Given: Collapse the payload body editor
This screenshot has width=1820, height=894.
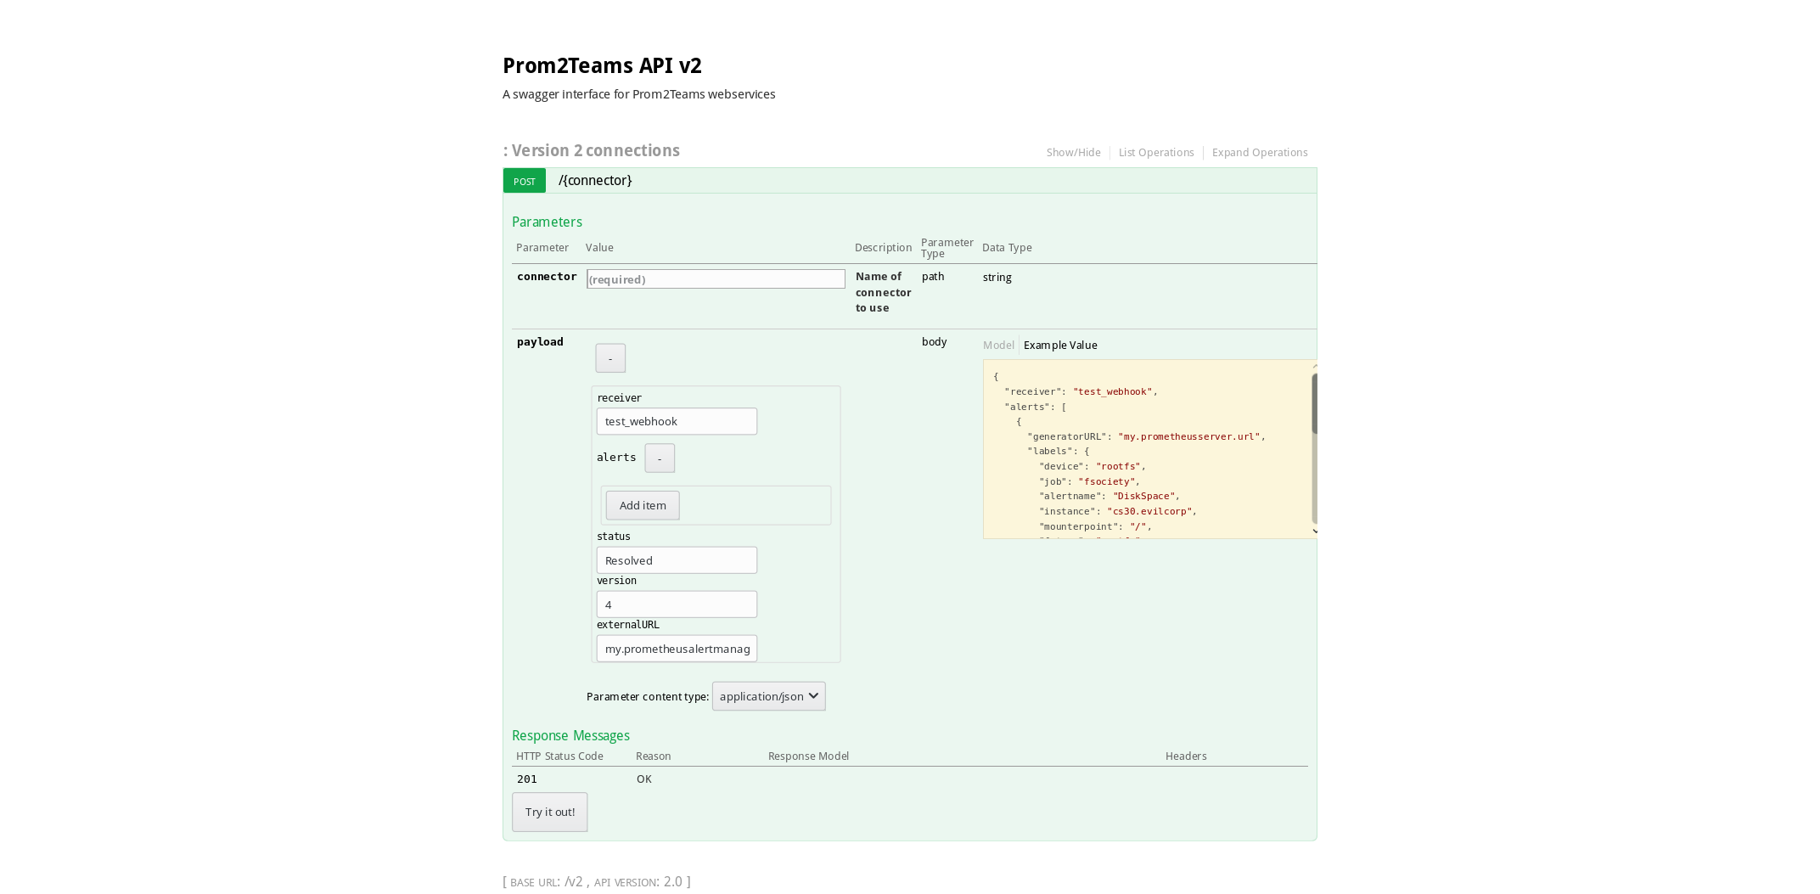Looking at the screenshot, I should [609, 357].
